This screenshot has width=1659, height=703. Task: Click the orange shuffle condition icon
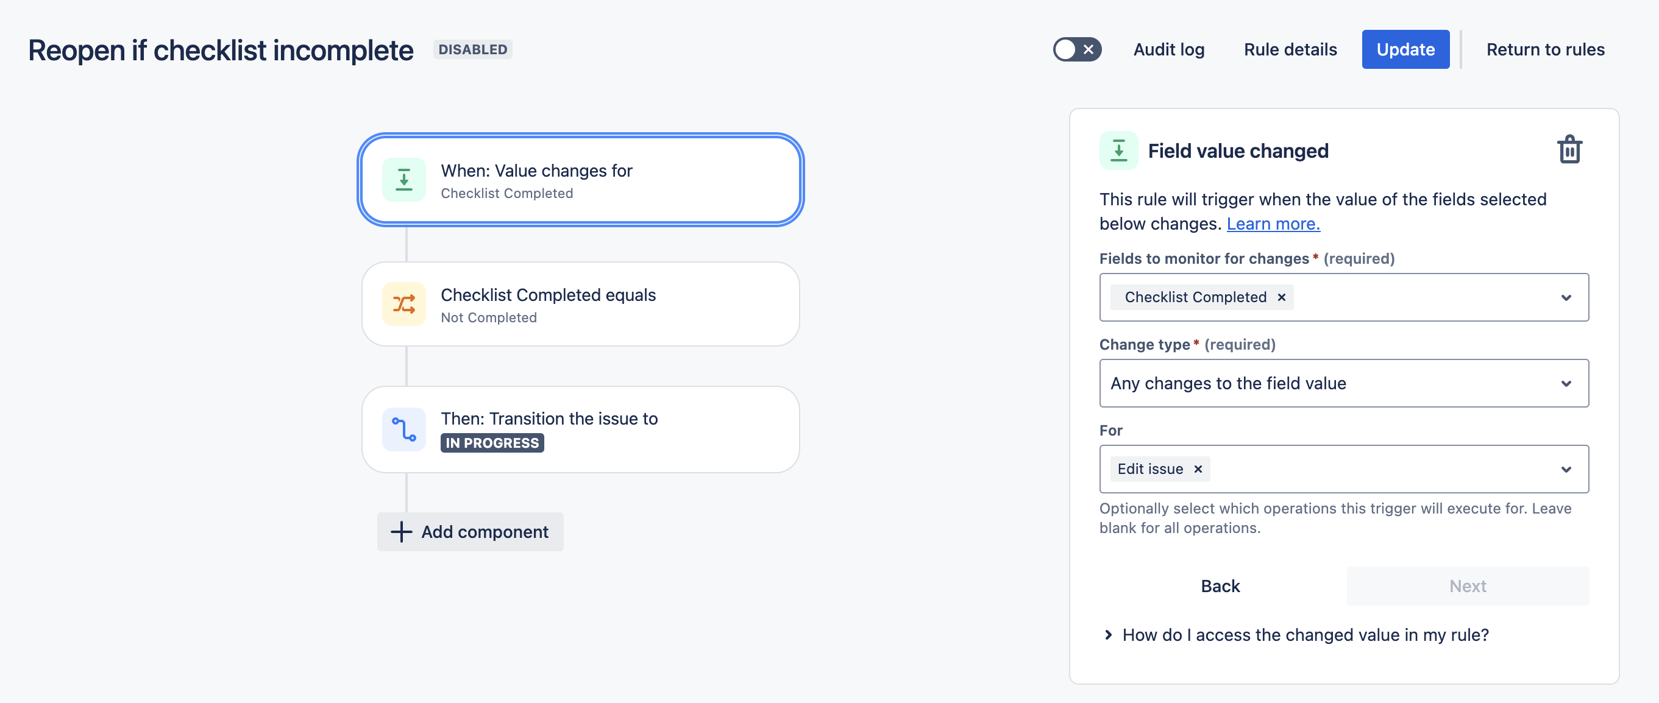[404, 304]
